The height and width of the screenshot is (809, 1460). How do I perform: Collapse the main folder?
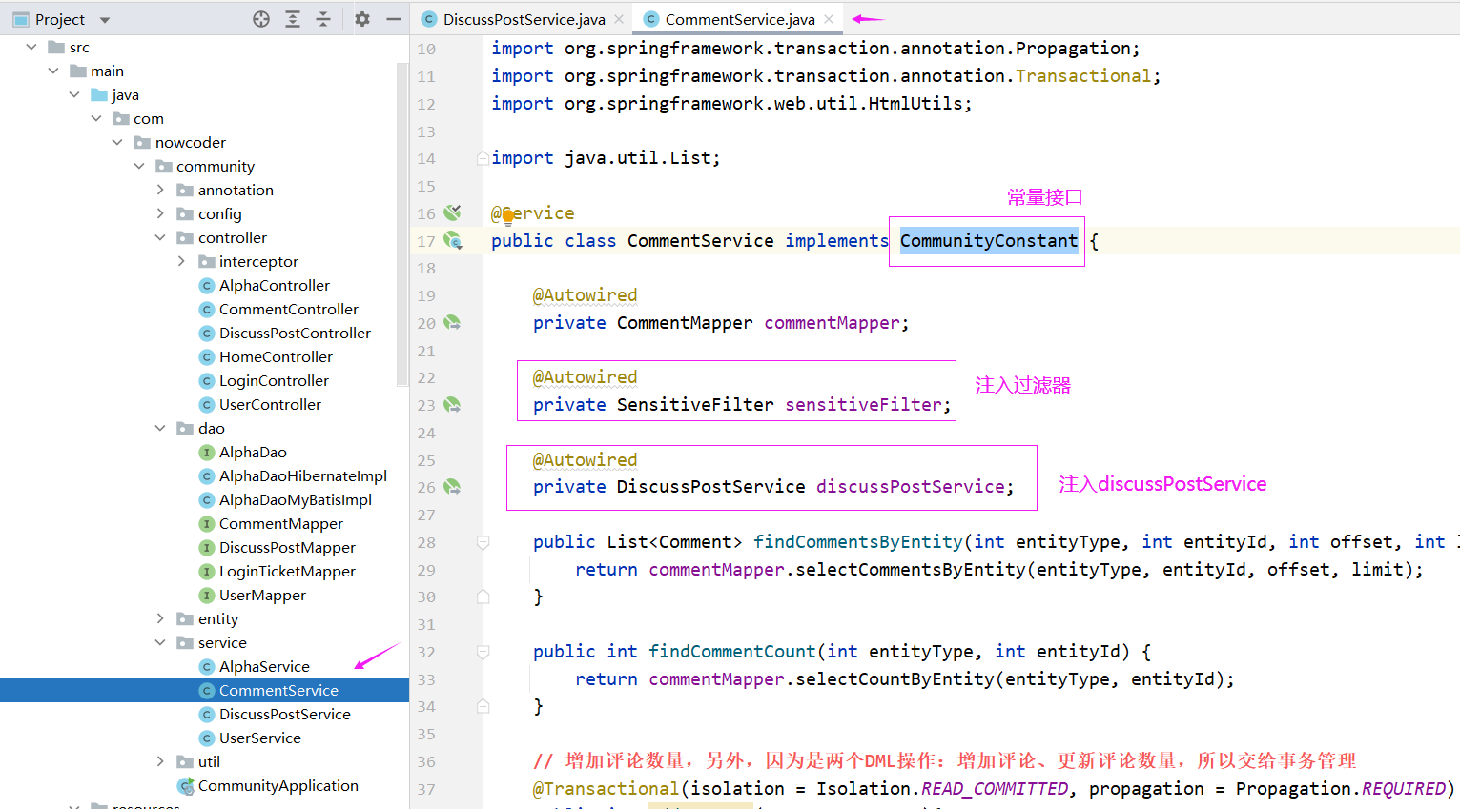coord(53,71)
